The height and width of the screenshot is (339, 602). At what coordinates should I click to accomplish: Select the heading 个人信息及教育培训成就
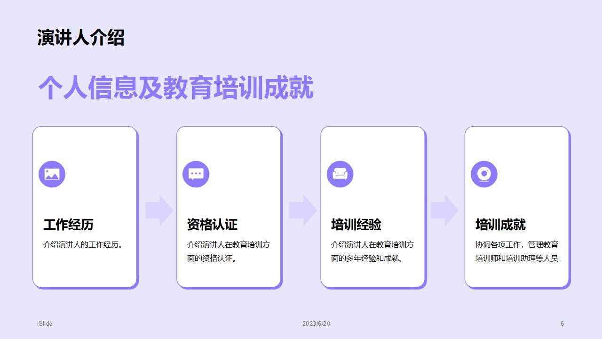(x=175, y=88)
